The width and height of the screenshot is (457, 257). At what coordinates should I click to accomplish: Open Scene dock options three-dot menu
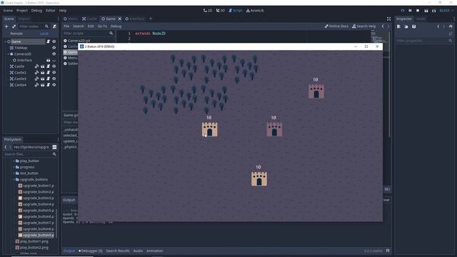(x=58, y=19)
